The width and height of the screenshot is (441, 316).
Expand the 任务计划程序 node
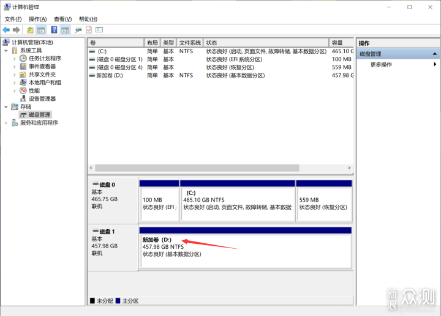14,59
